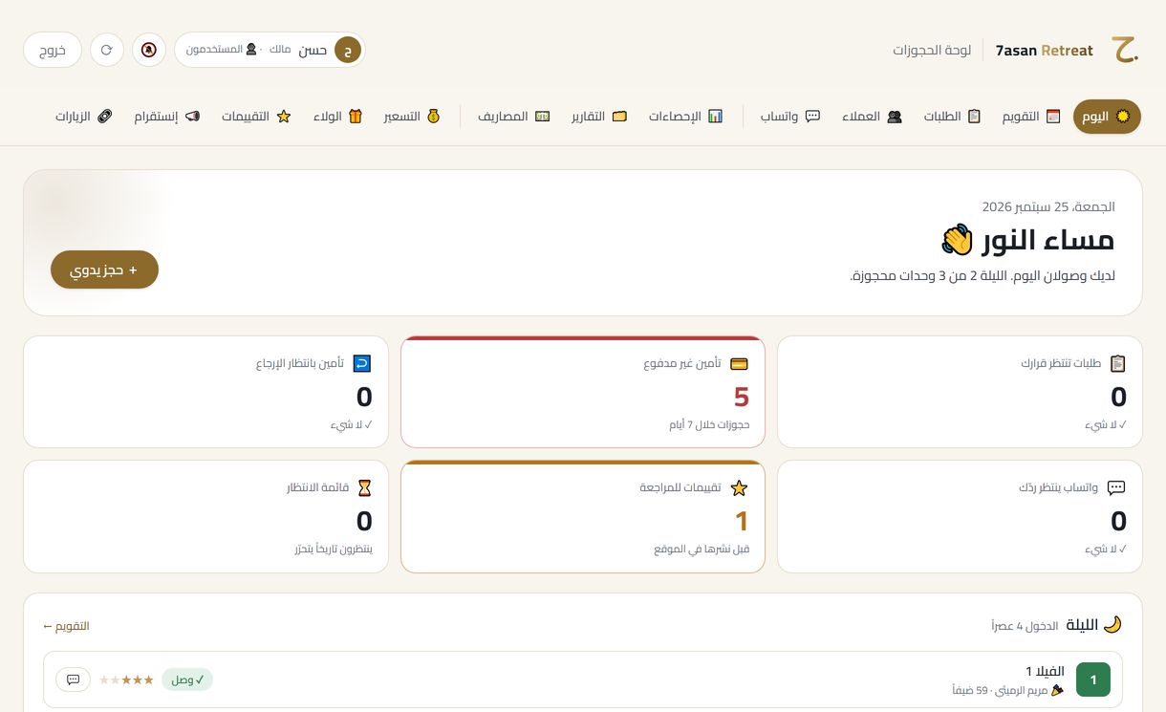Image resolution: width=1166 pixels, height=712 pixels.
Task: Click the refresh icon button
Action: click(107, 50)
